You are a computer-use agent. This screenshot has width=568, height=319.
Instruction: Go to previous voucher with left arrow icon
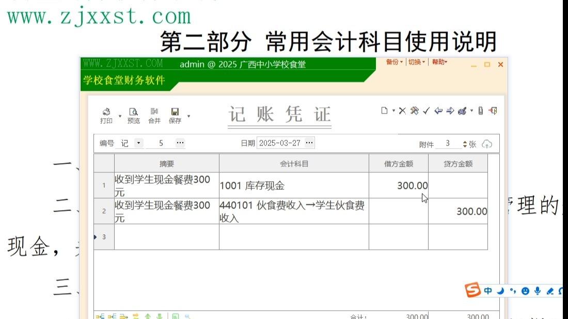[438, 110]
